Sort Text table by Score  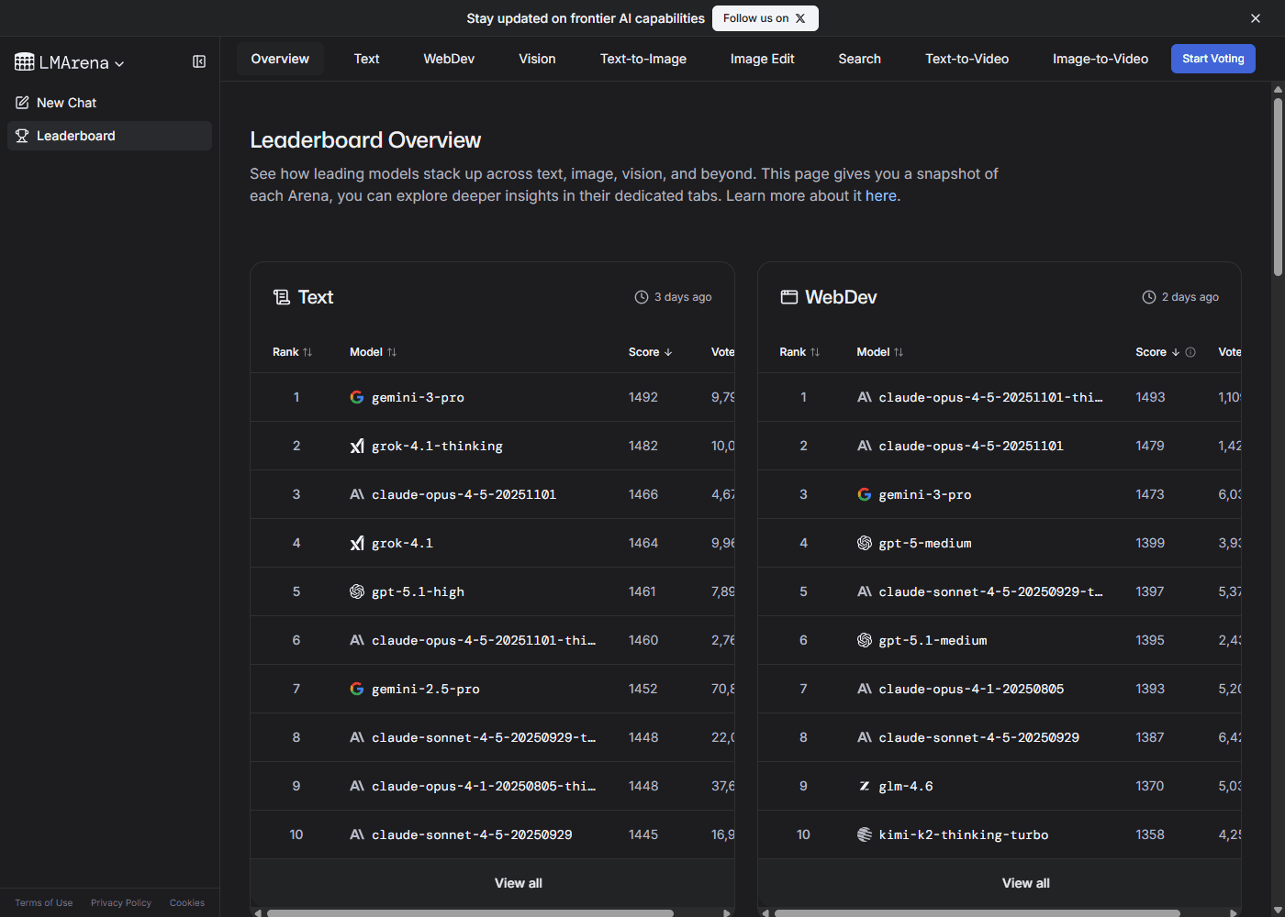click(650, 352)
